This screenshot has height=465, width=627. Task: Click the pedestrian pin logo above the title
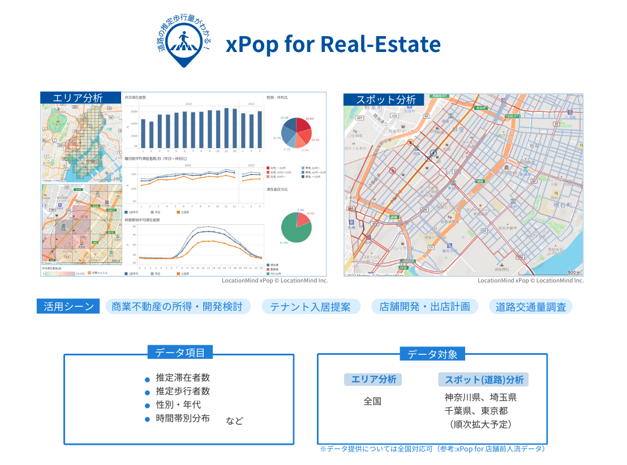pyautogui.click(x=184, y=41)
